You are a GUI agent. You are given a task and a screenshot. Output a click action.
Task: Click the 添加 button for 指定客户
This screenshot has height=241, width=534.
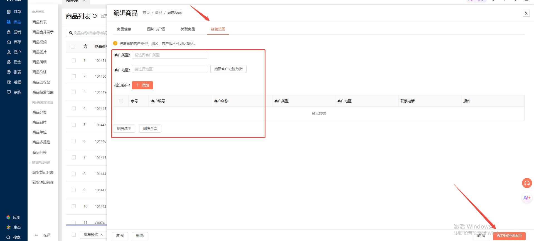pos(142,85)
